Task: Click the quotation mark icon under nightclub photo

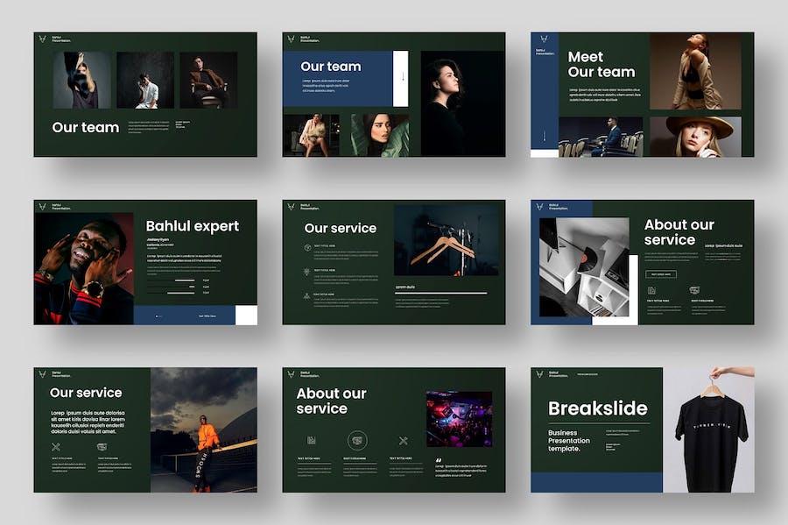Action: pos(439,460)
